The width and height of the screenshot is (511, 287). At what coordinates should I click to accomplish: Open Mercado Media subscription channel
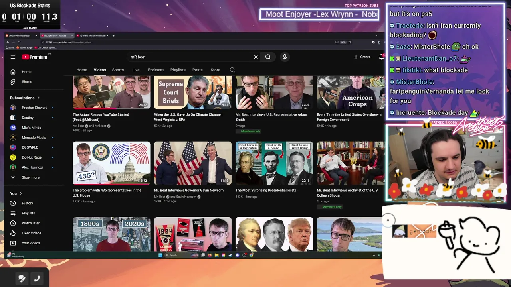click(x=34, y=138)
